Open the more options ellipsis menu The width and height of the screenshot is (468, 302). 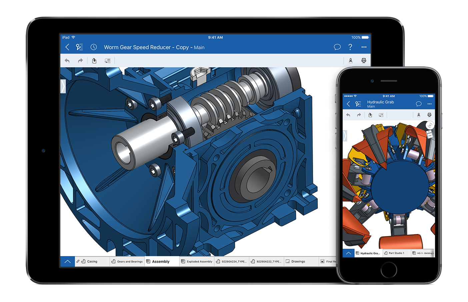(364, 47)
